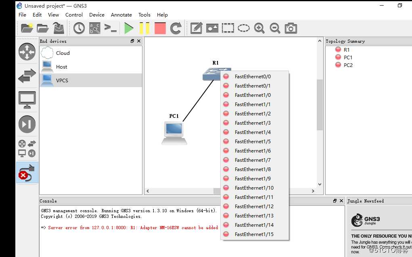Select PC1 device on canvas
The height and width of the screenshot is (257, 412).
tap(174, 133)
